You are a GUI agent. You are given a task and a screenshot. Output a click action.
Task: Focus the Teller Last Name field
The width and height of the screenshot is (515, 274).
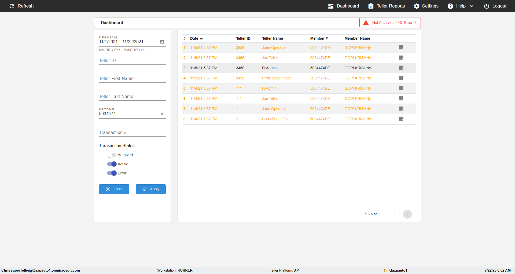132,97
